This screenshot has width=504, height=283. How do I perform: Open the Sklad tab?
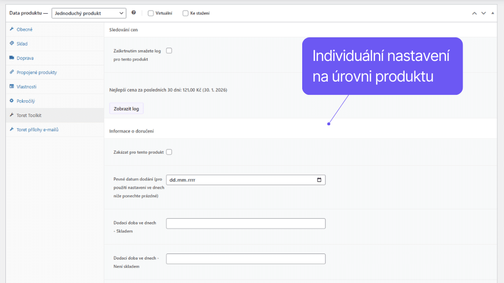point(55,44)
